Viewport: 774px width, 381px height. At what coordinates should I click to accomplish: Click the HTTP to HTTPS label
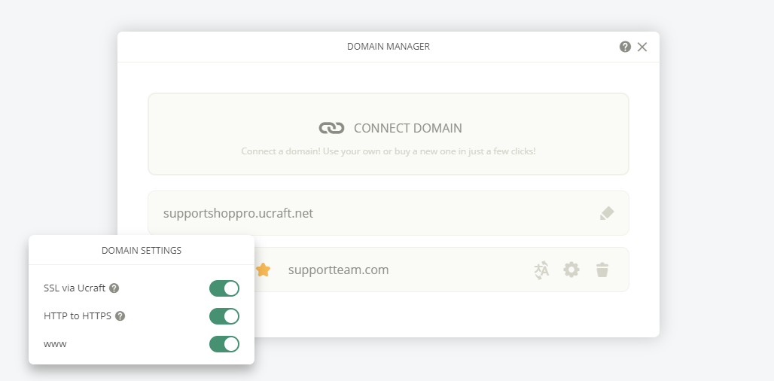click(78, 315)
